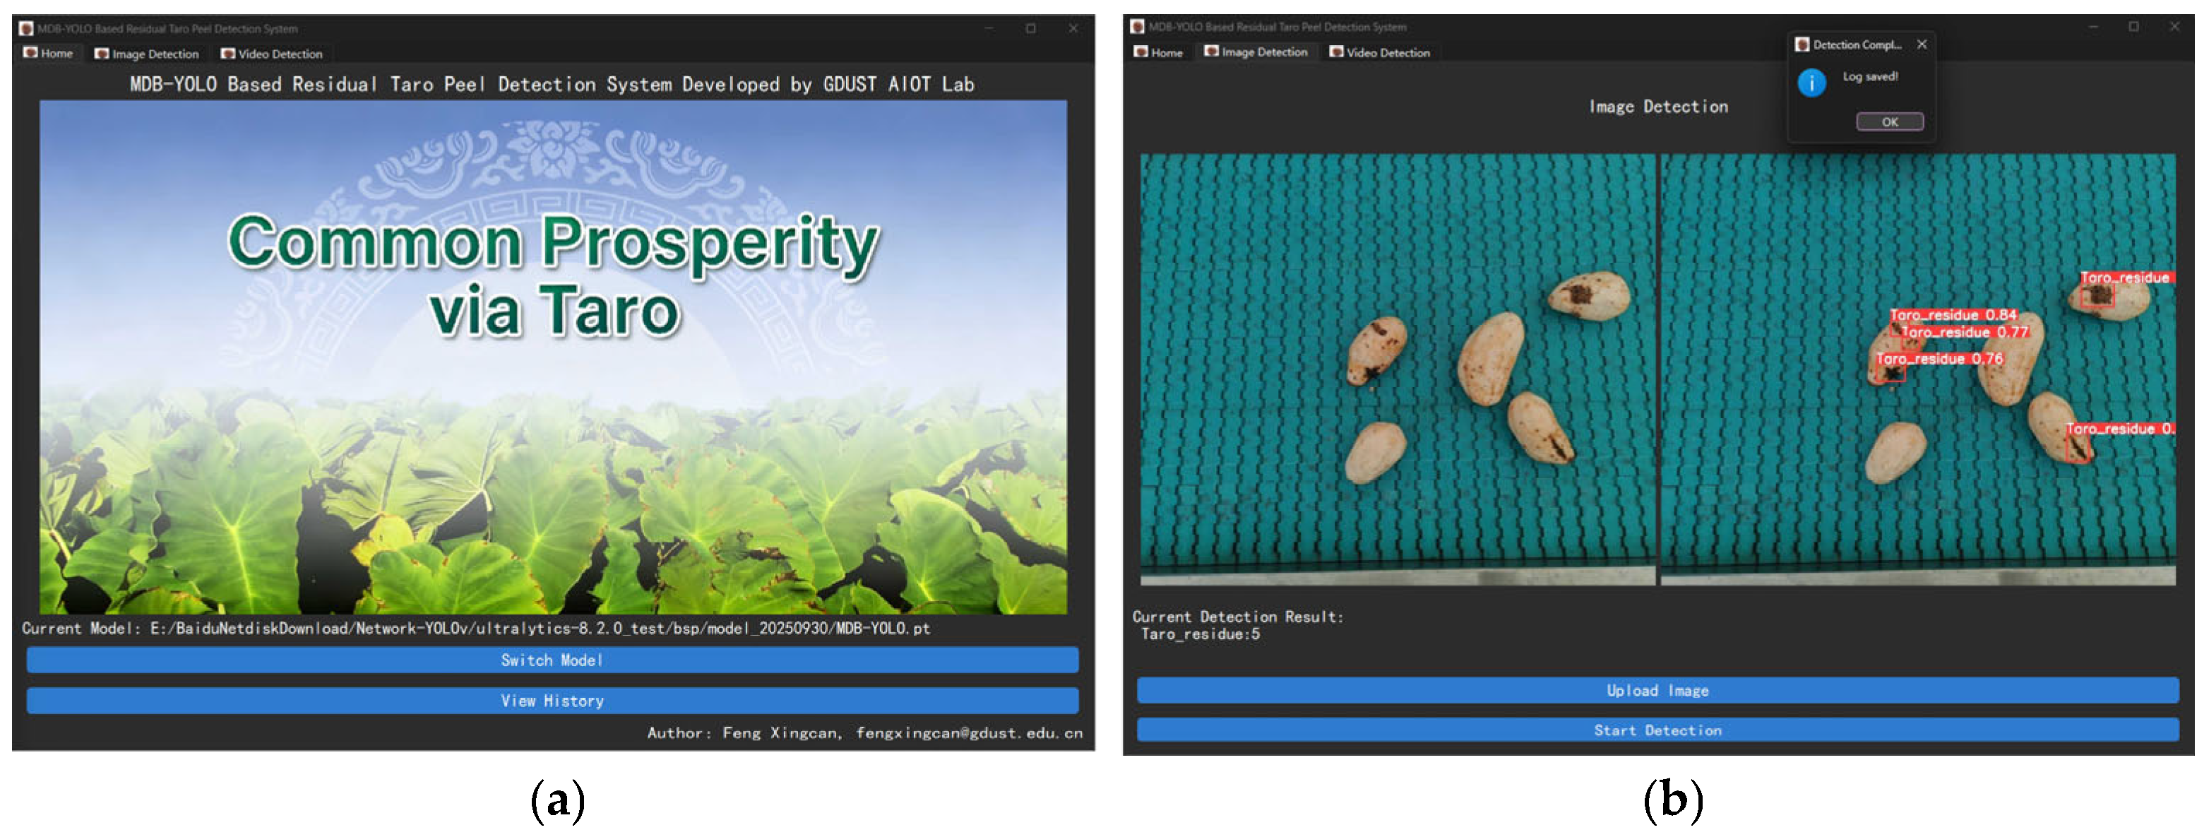Click Video Detection tab icon in left window
This screenshot has width=2209, height=837.
[x=228, y=54]
